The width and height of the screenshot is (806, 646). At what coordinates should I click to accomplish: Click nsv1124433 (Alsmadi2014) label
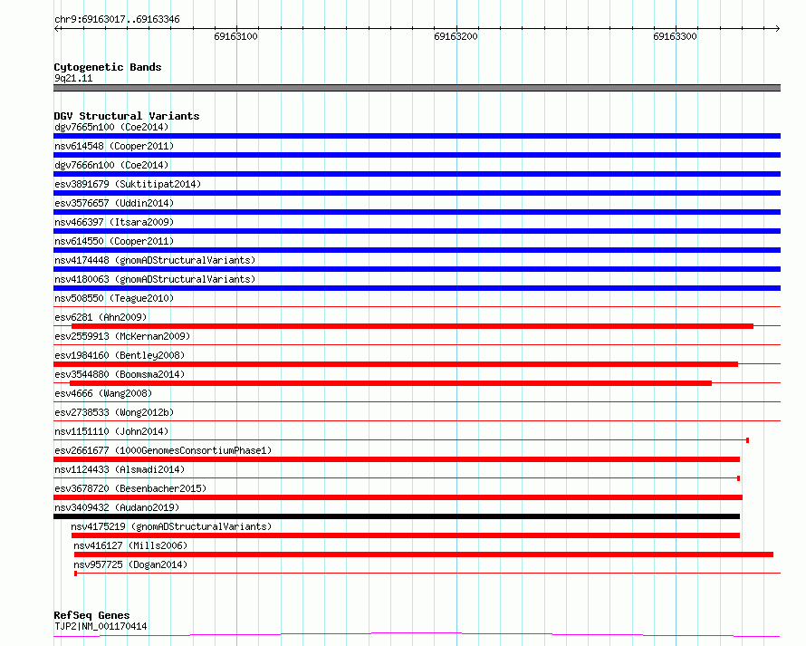(120, 469)
